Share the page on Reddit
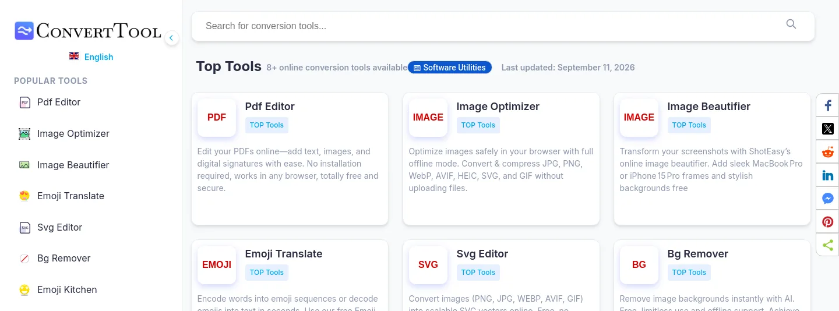Image resolution: width=839 pixels, height=311 pixels. 828,152
